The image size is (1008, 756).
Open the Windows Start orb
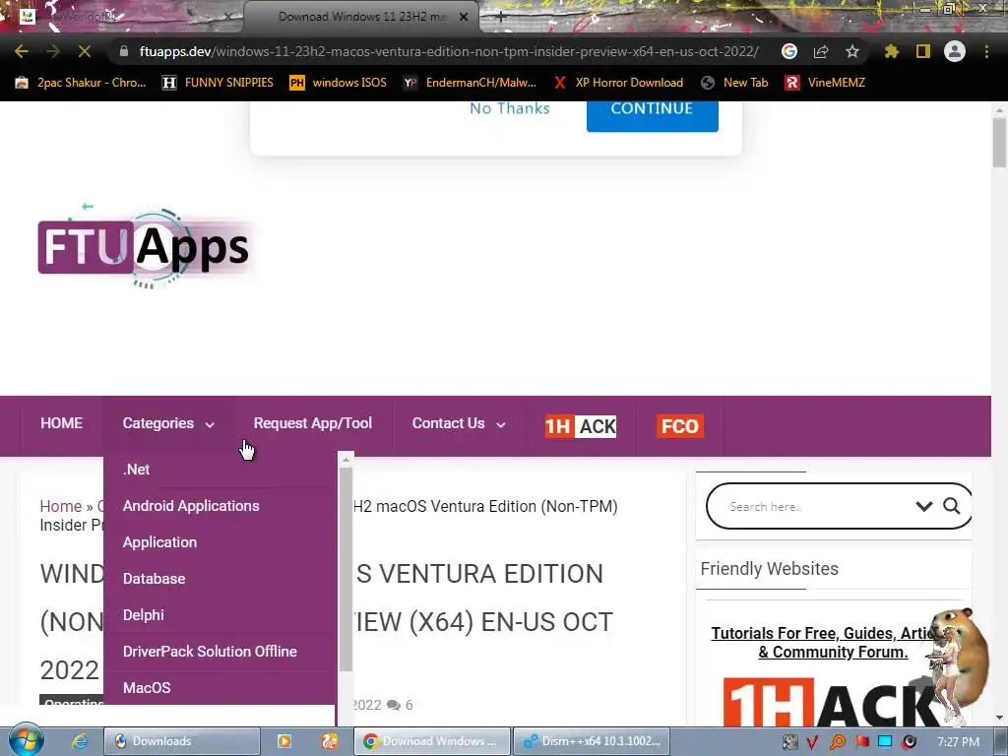[26, 740]
